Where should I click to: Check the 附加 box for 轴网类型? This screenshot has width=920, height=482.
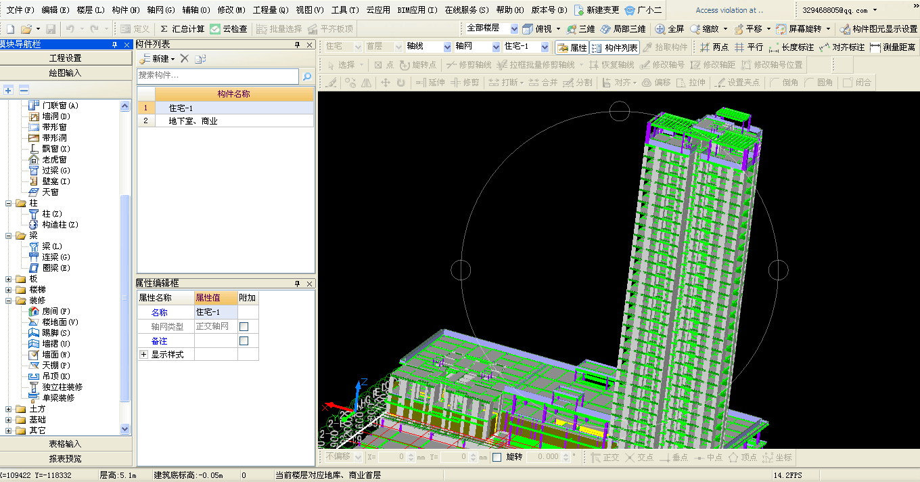click(244, 326)
